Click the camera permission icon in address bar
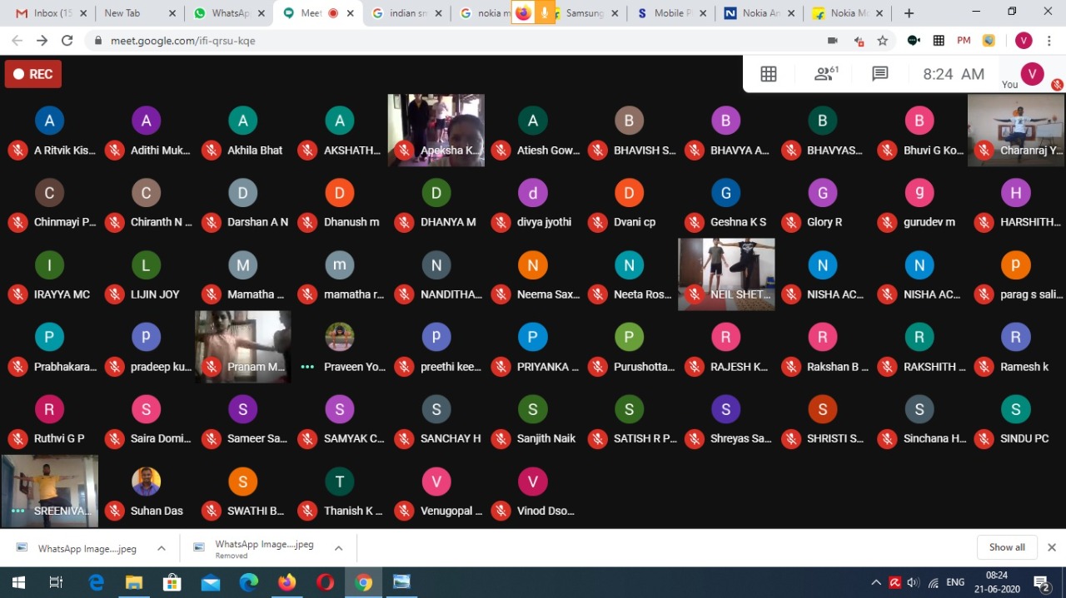The width and height of the screenshot is (1066, 598). tap(832, 41)
